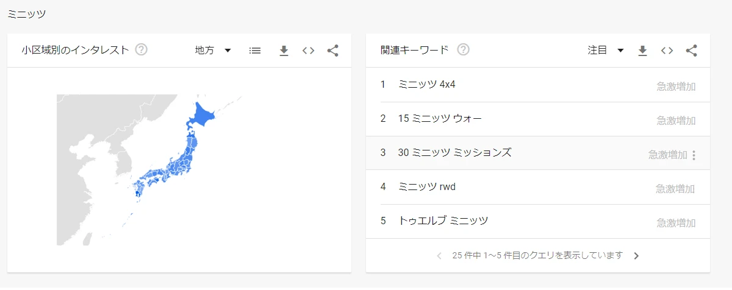Open help for 小区域別のインタレスト

[142, 50]
